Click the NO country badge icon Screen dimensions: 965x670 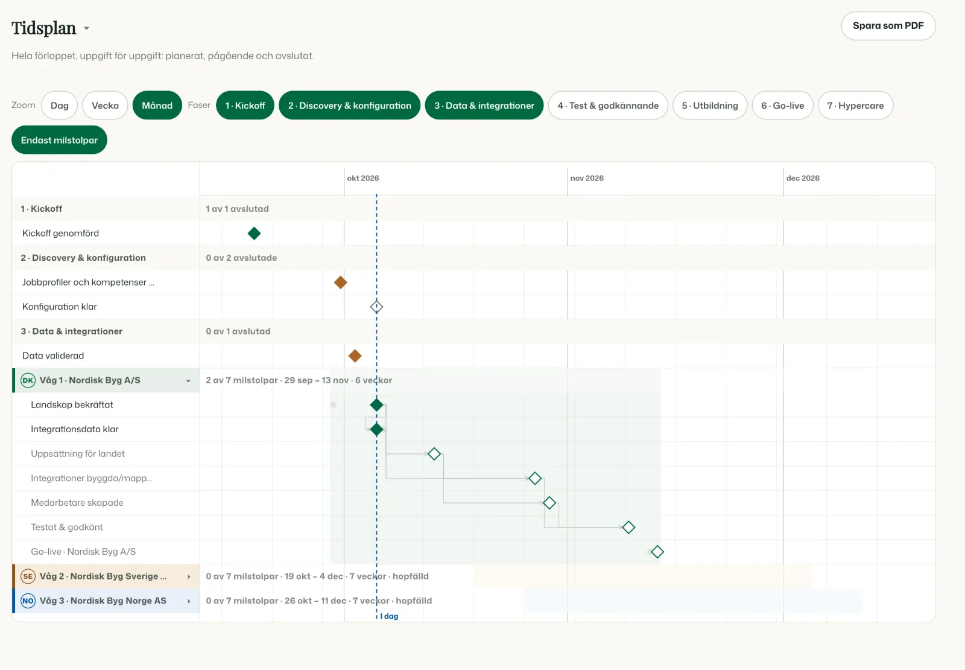click(x=28, y=601)
